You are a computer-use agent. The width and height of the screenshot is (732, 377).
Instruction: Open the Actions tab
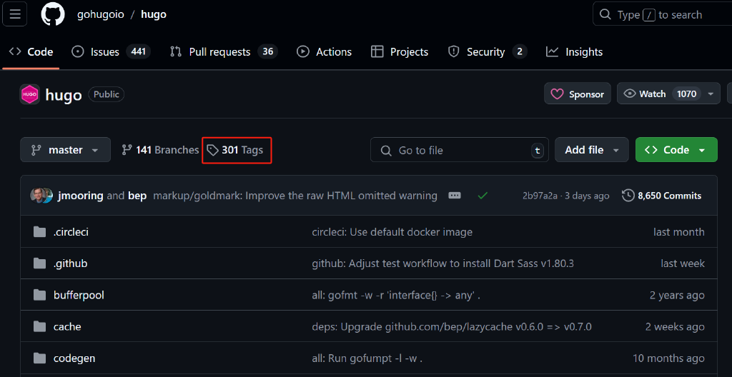coord(324,52)
